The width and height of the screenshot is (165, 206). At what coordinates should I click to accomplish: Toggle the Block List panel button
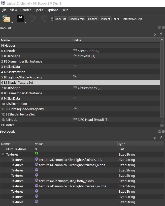[60, 19]
